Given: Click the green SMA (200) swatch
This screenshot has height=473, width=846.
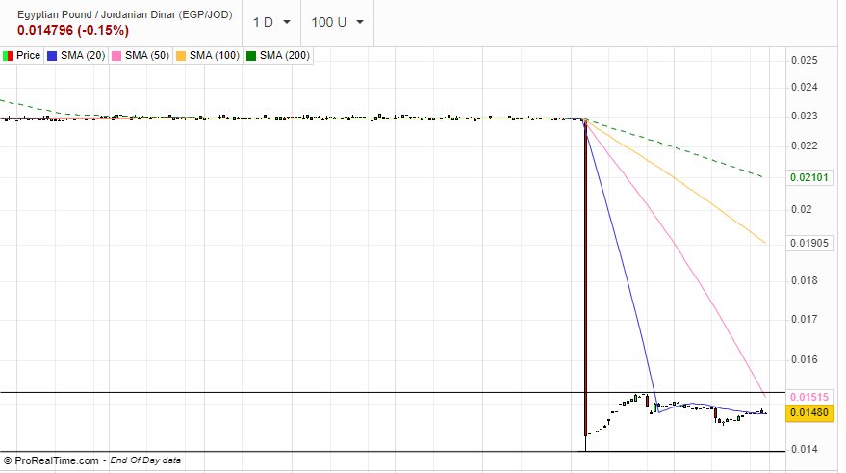Looking at the screenshot, I should tap(251, 56).
